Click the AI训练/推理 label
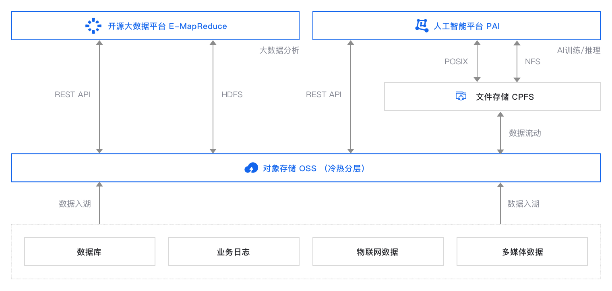The image size is (612, 291). click(x=579, y=50)
